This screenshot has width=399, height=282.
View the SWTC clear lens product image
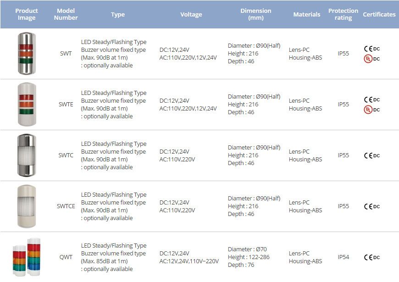click(26, 155)
